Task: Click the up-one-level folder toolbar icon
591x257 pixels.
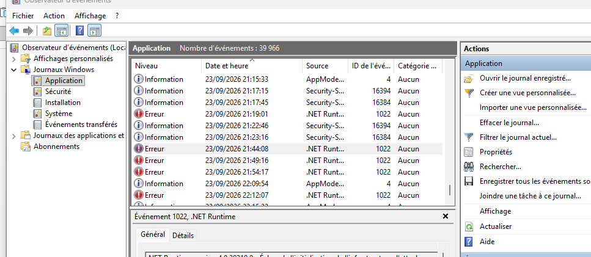Action: (47, 31)
